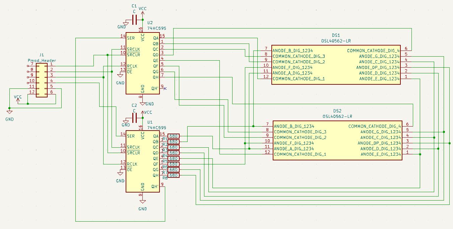Select the GND symbol left of capacitor C2

point(126,122)
